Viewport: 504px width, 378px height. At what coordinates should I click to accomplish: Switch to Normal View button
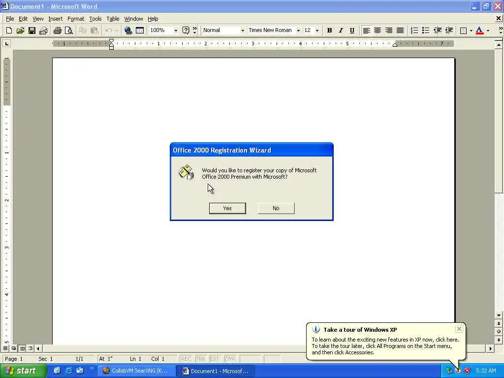pos(5,348)
